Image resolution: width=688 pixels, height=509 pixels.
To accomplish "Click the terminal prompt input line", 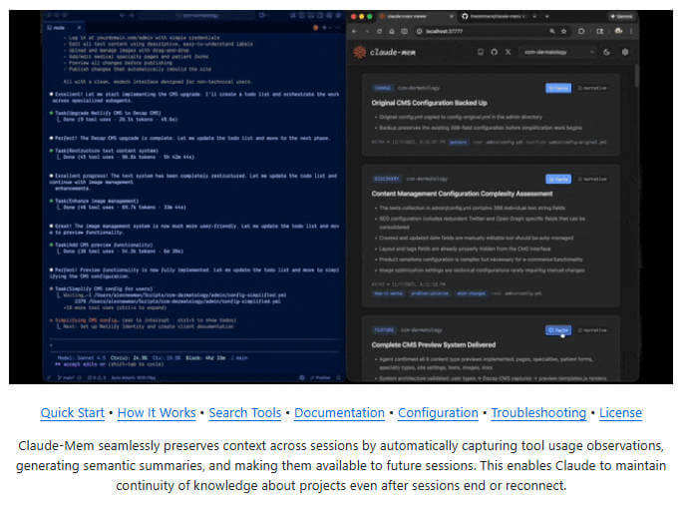I will [195, 345].
